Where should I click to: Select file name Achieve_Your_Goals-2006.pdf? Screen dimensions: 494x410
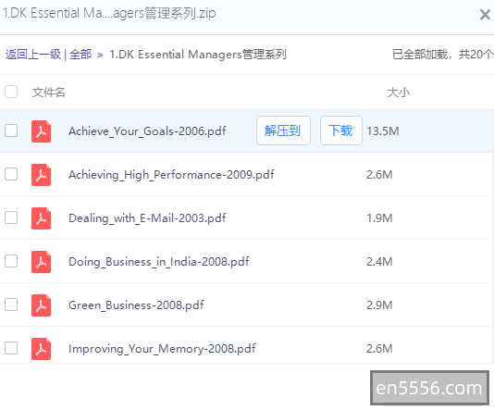coord(147,131)
